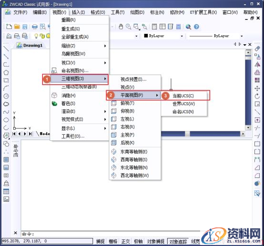Open the linetype ByLayer dropdown
The image size is (264, 246).
pyautogui.click(x=242, y=36)
